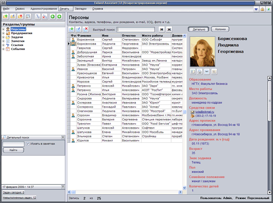The height and width of the screenshot is (203, 273).
Task: Open the Файл menu
Action: pos(6,9)
